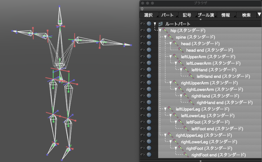
Task: Select the ルートパート row
Action: pos(210,24)
